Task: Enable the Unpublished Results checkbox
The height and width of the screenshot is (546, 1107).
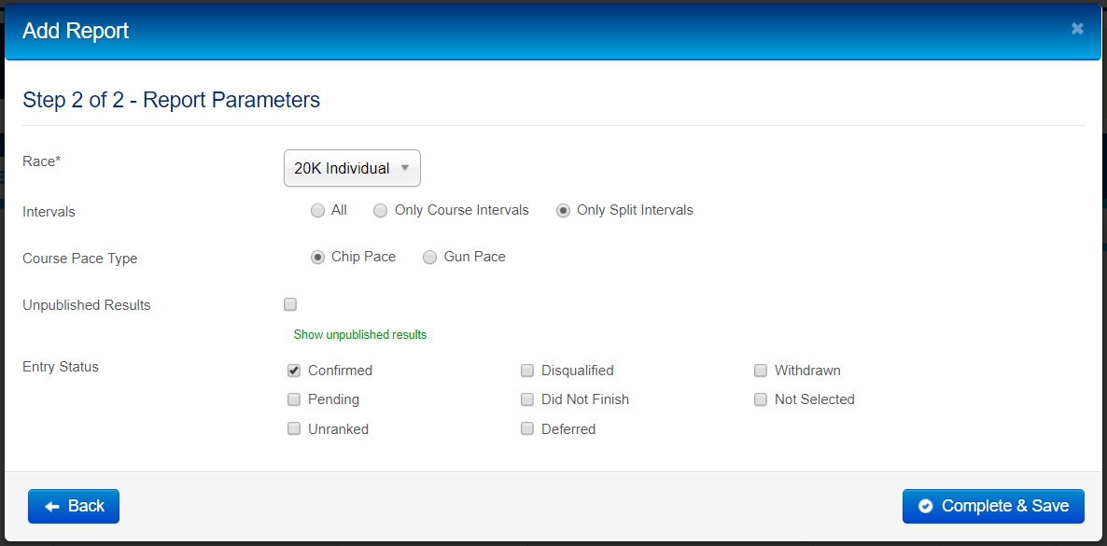Action: click(290, 304)
